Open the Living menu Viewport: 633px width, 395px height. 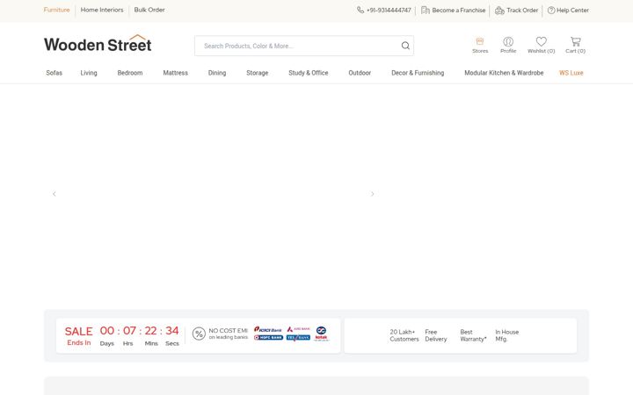pyautogui.click(x=89, y=73)
